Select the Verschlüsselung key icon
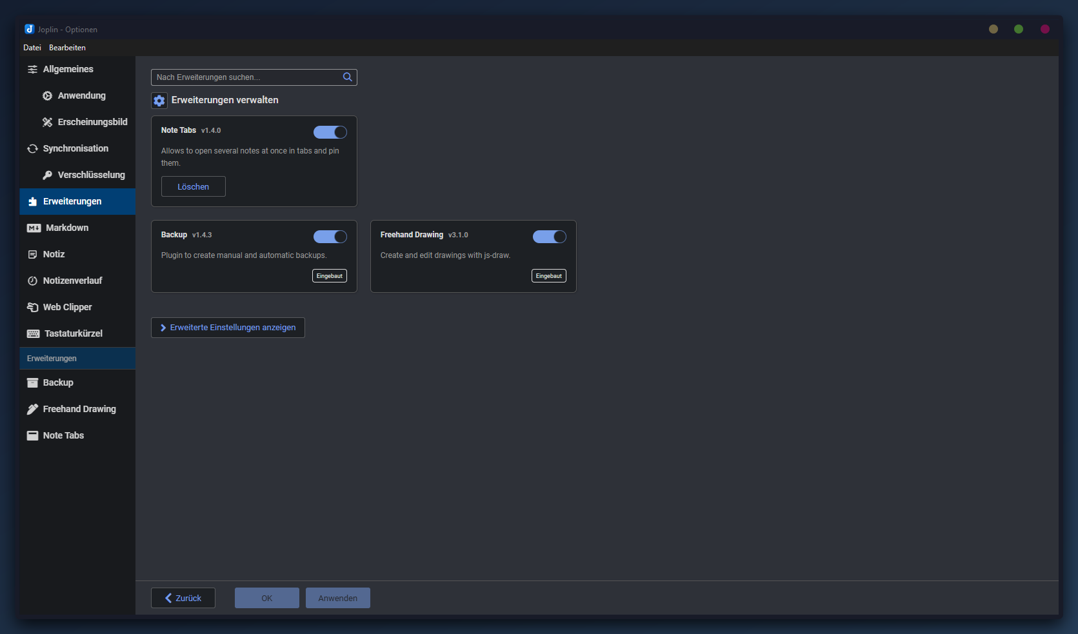The image size is (1078, 634). (x=46, y=175)
